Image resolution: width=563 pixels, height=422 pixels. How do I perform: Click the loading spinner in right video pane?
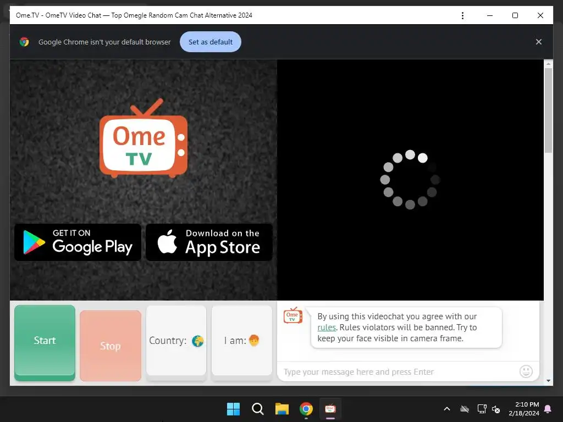(x=410, y=180)
